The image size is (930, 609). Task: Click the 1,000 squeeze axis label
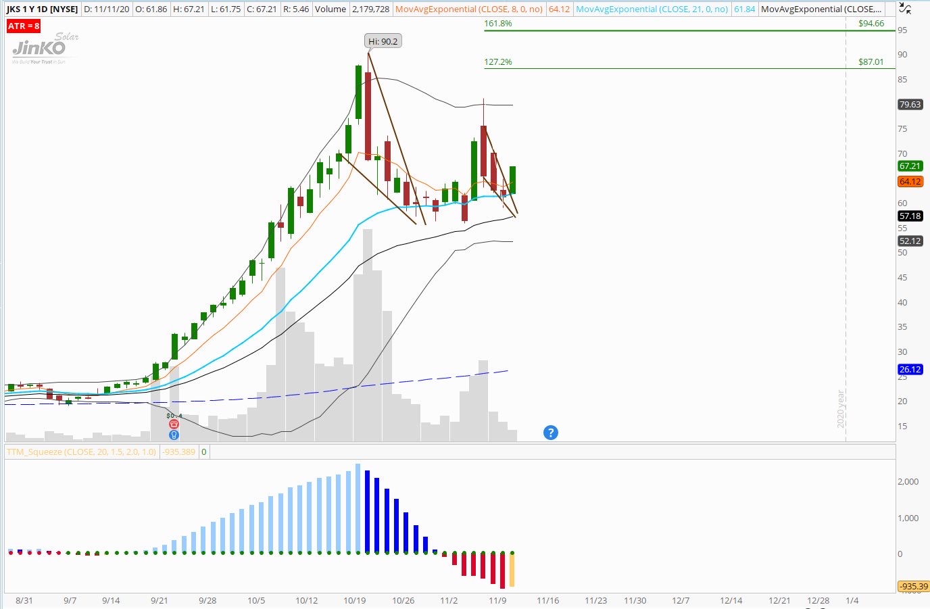click(908, 518)
